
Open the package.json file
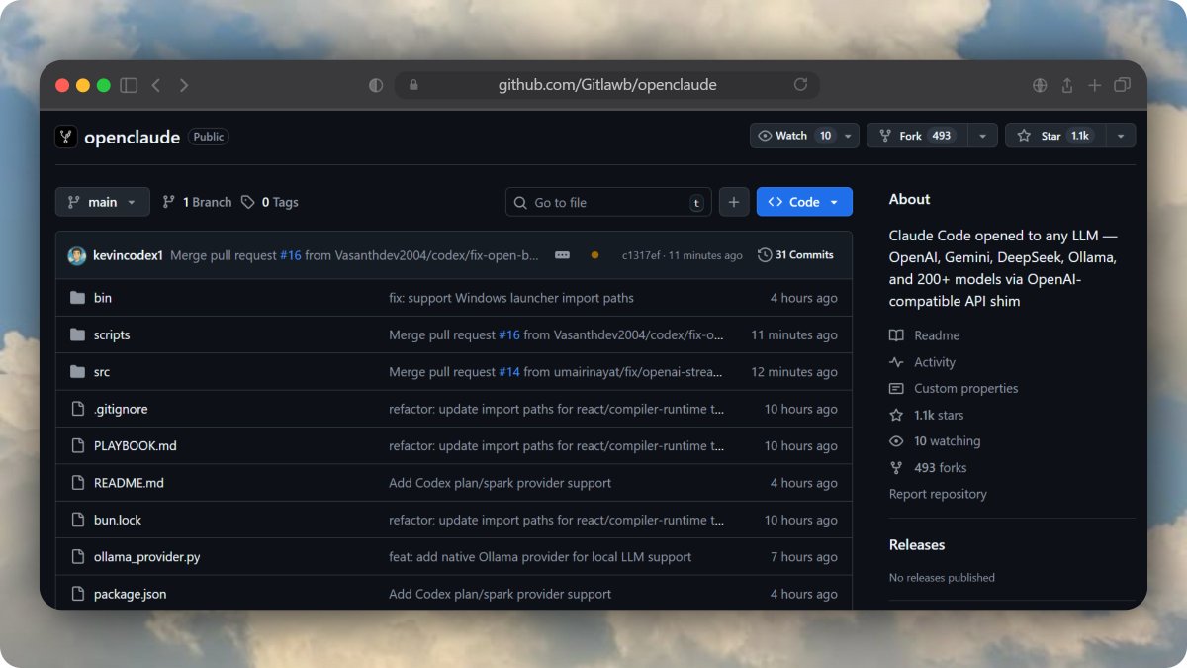131,595
